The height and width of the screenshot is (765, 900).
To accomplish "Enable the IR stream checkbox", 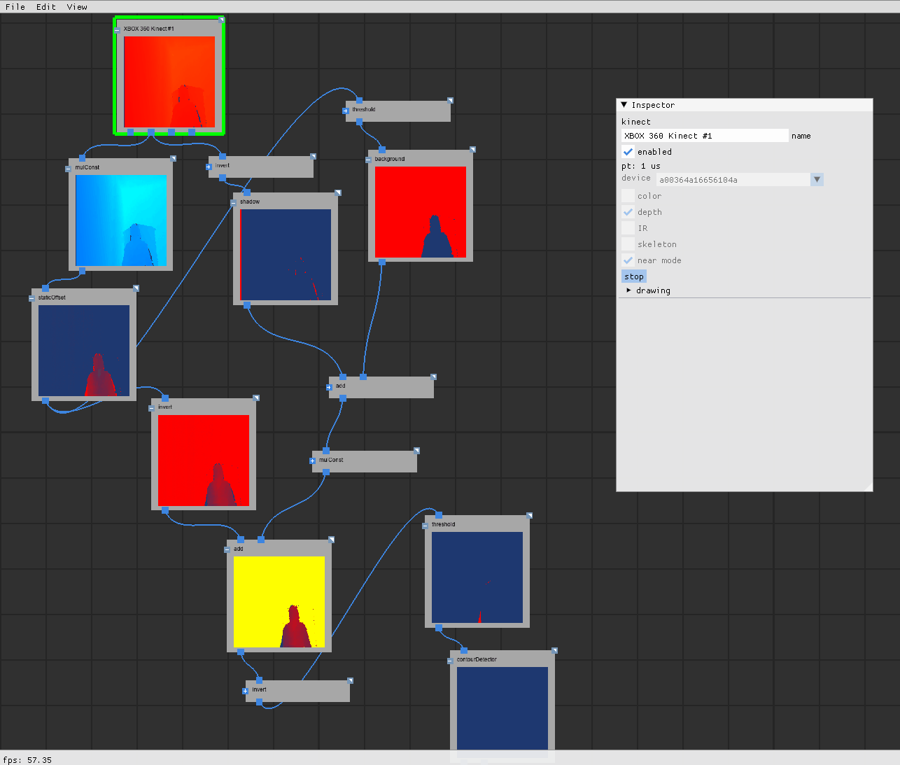I will click(628, 228).
